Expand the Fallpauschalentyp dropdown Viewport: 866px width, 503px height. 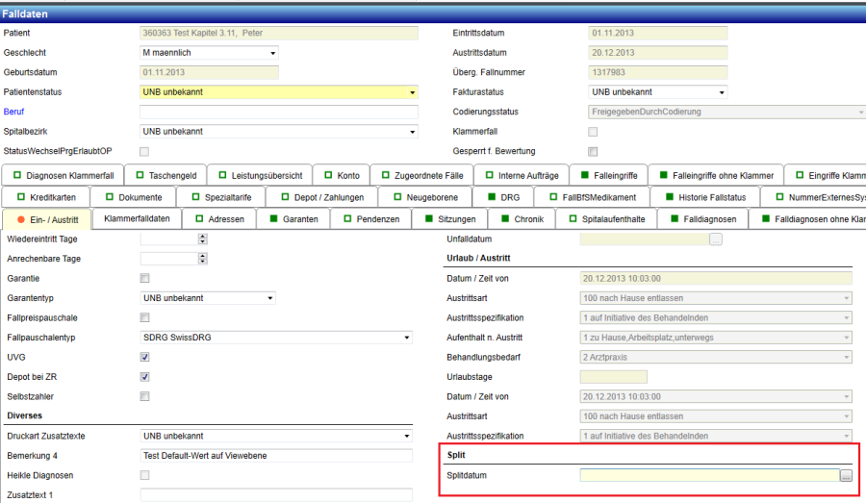[407, 338]
